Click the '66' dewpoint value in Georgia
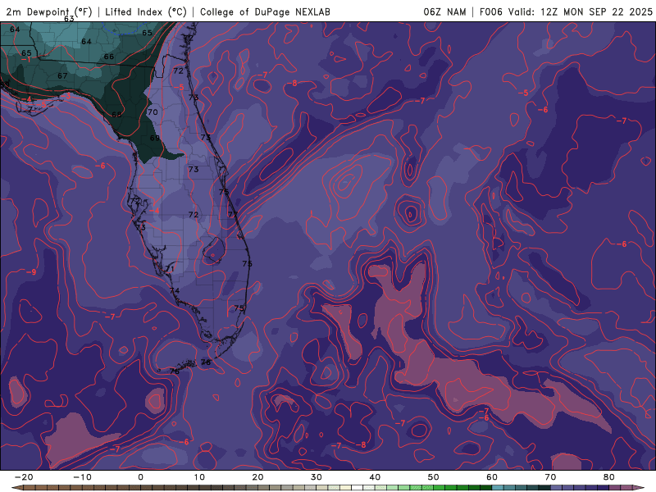The width and height of the screenshot is (656, 492). 109,57
